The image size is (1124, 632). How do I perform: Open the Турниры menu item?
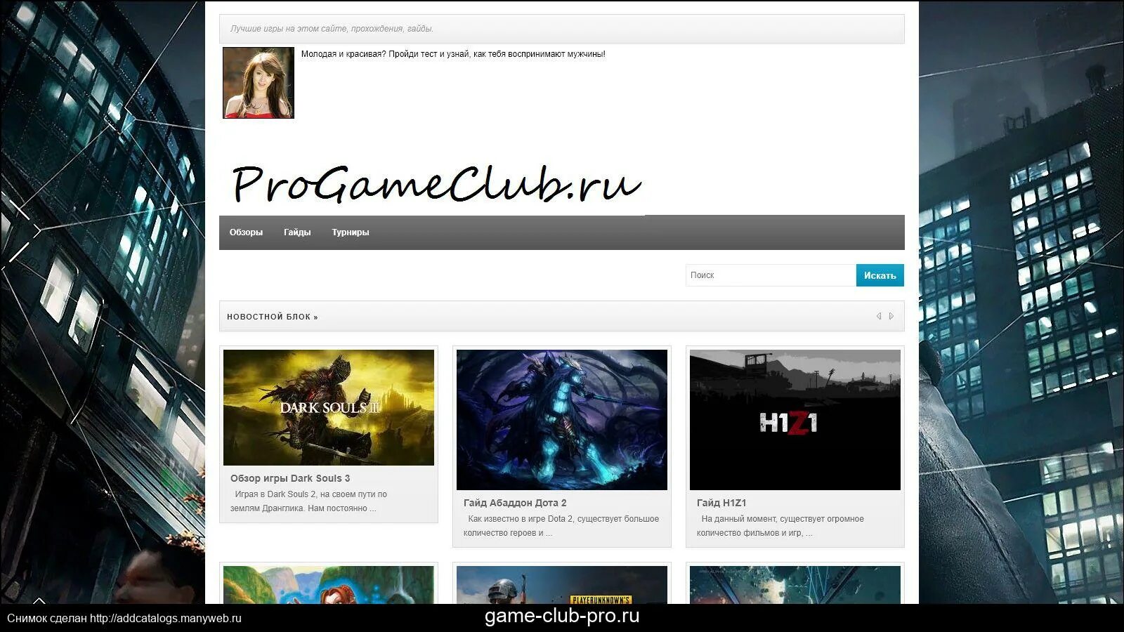pyautogui.click(x=351, y=232)
